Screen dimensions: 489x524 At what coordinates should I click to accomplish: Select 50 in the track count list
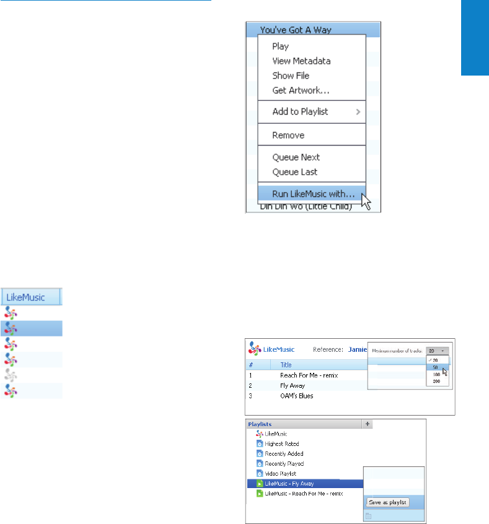tap(437, 367)
